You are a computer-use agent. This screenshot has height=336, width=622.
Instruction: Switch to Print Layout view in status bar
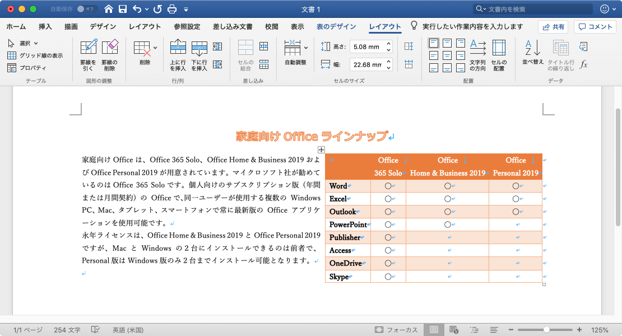pos(434,330)
